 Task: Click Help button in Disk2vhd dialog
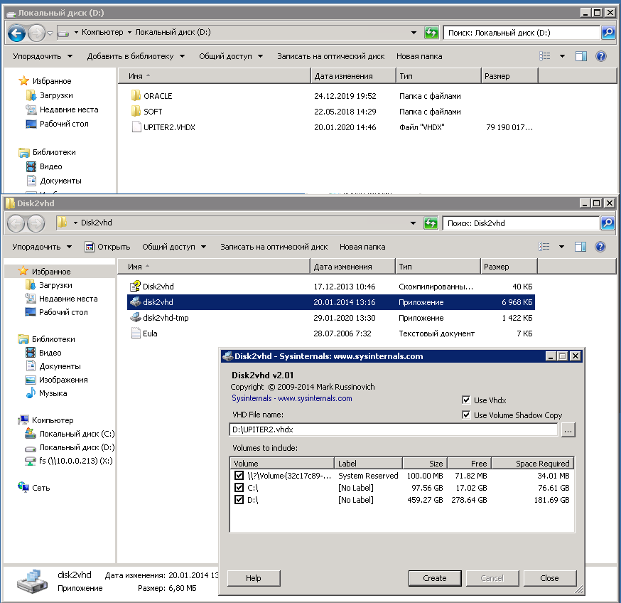point(254,578)
